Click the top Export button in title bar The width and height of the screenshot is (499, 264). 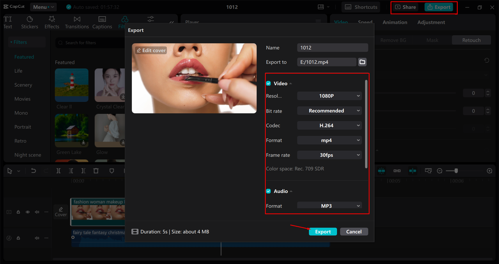pos(439,7)
